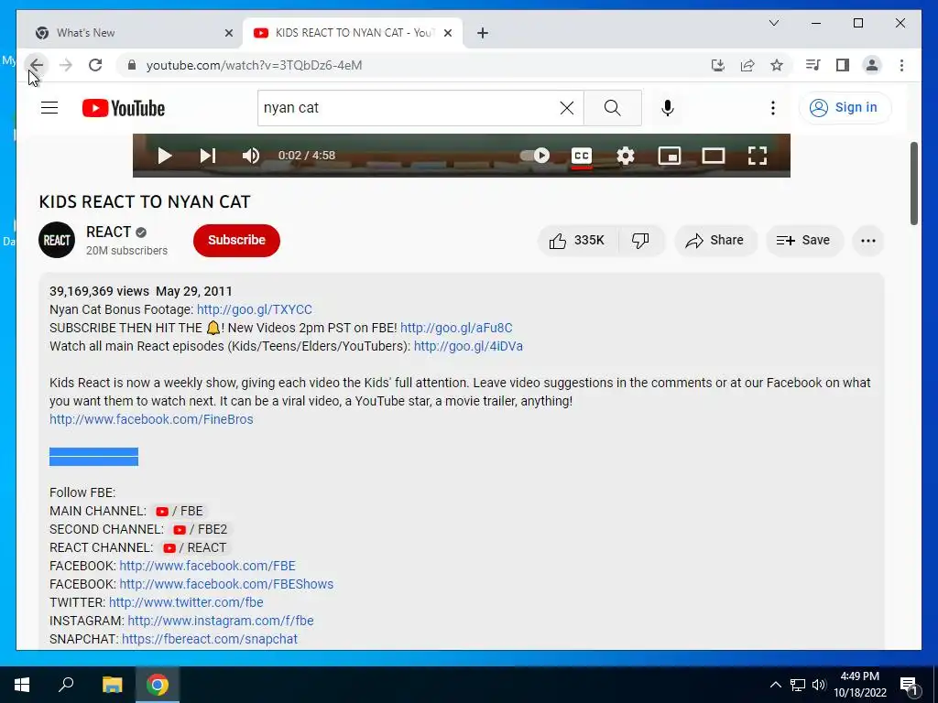
Task: Open the instagram.com/f/fbe link
Action: (221, 622)
